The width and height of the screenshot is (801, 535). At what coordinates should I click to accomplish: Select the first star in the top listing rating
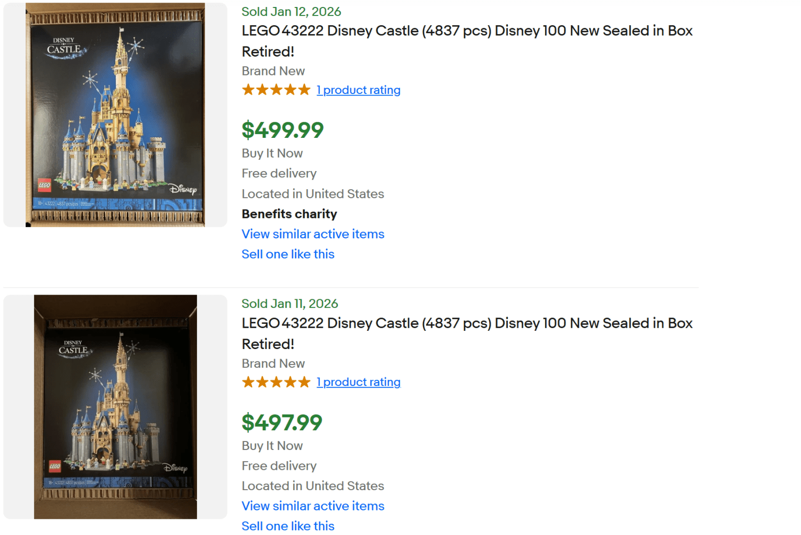pyautogui.click(x=248, y=89)
